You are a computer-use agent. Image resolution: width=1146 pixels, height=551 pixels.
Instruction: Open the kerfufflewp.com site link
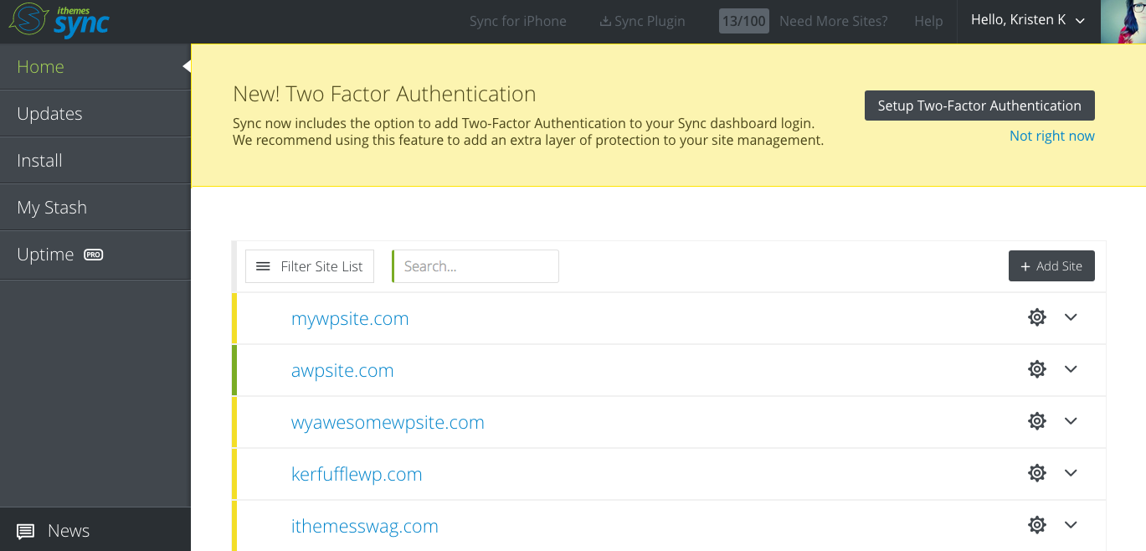click(x=357, y=475)
